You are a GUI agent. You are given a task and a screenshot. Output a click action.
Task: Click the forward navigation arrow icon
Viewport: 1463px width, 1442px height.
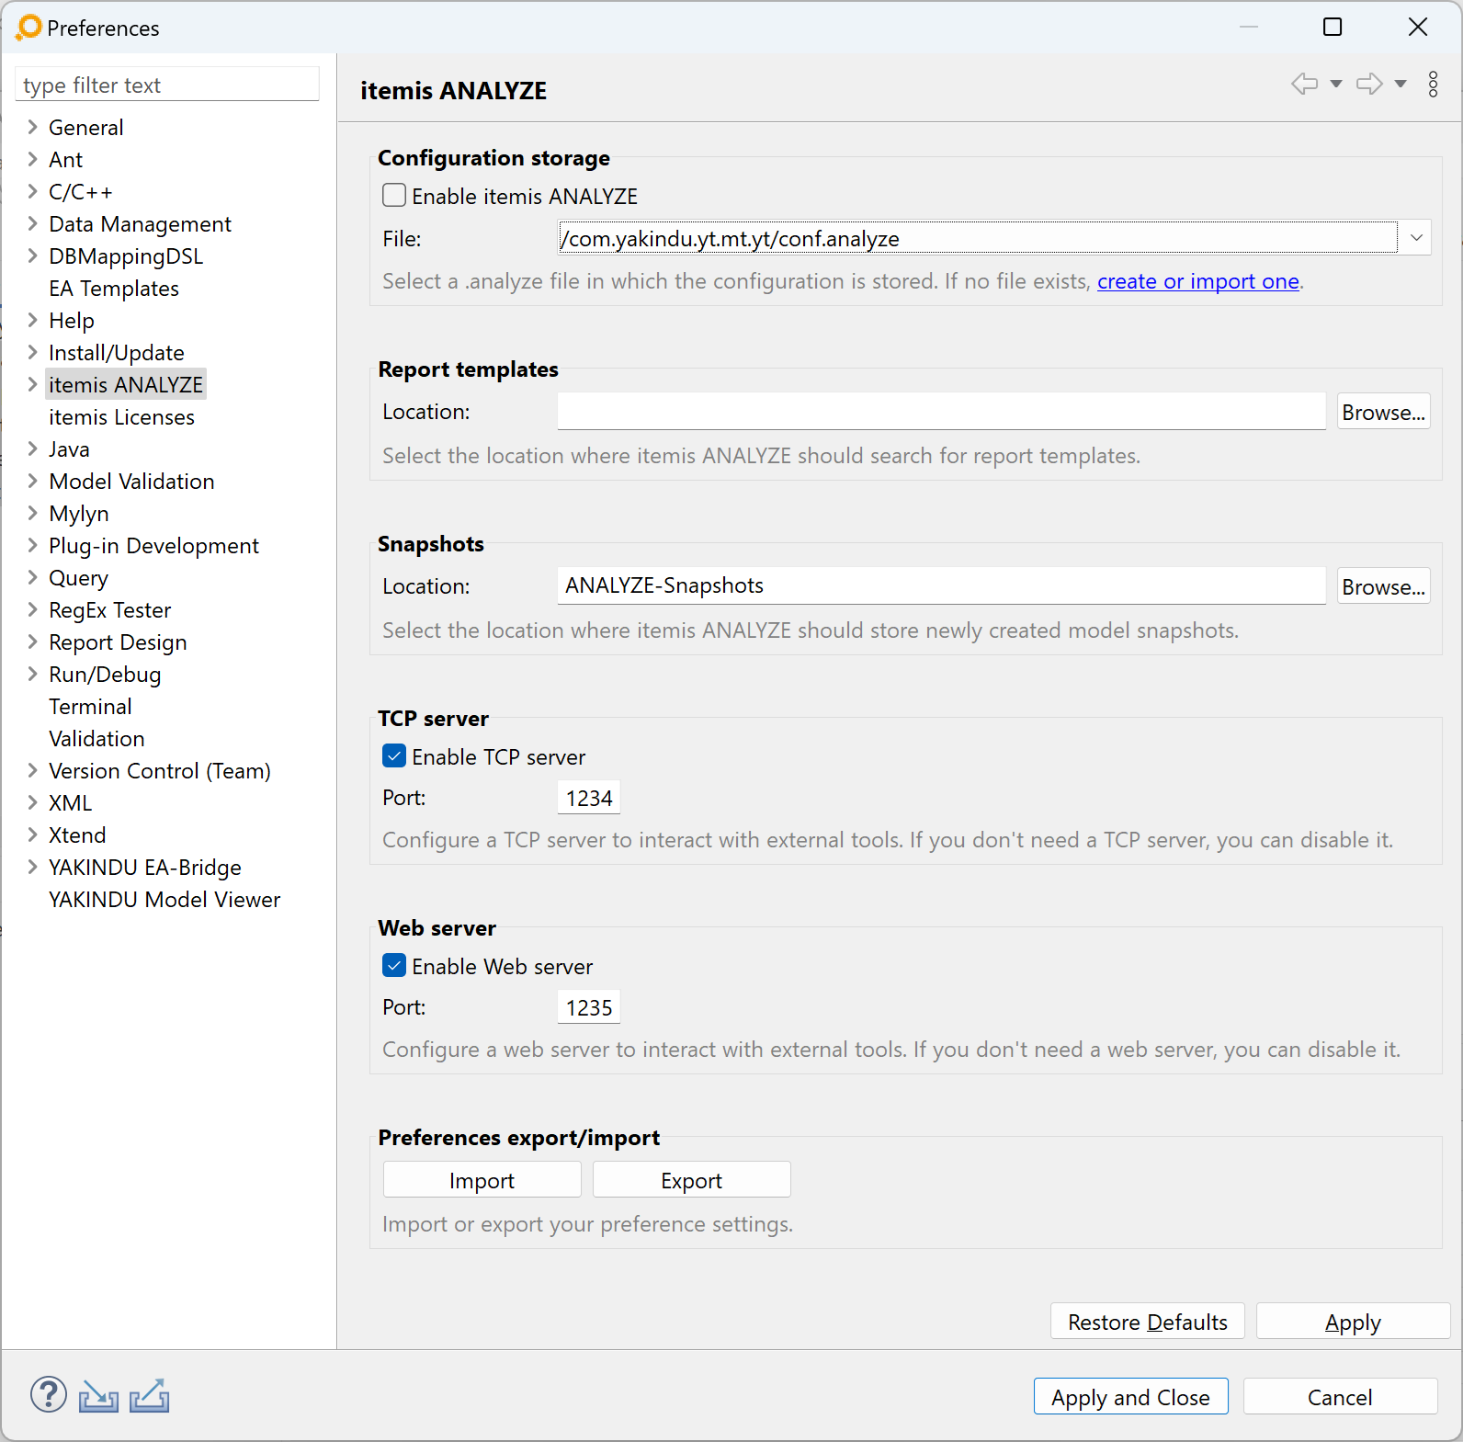pyautogui.click(x=1369, y=85)
